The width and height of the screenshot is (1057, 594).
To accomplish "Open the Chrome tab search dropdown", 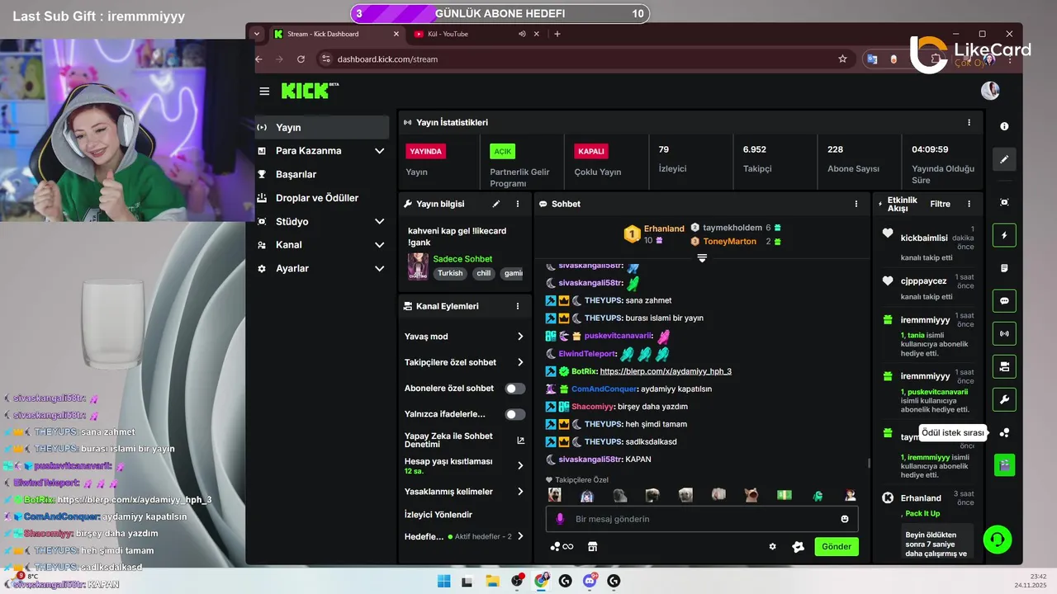I will [x=258, y=34].
